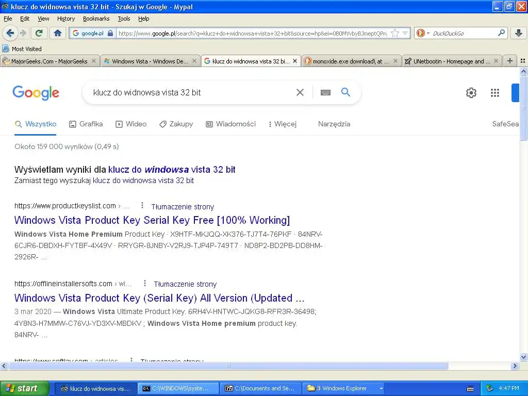Select the Grafika results tab

tap(86, 124)
